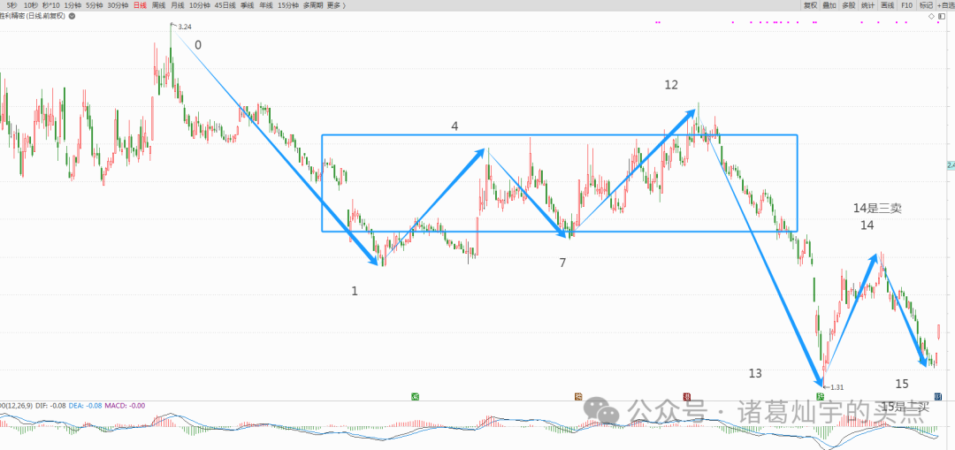Click the green marker below the 1.31 low

(x=821, y=397)
